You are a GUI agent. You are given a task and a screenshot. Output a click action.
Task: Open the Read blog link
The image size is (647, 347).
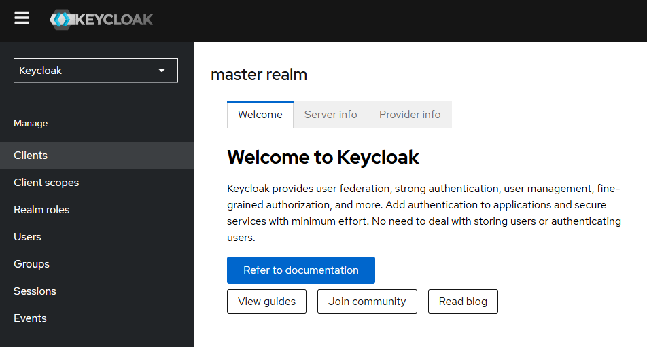[463, 302]
